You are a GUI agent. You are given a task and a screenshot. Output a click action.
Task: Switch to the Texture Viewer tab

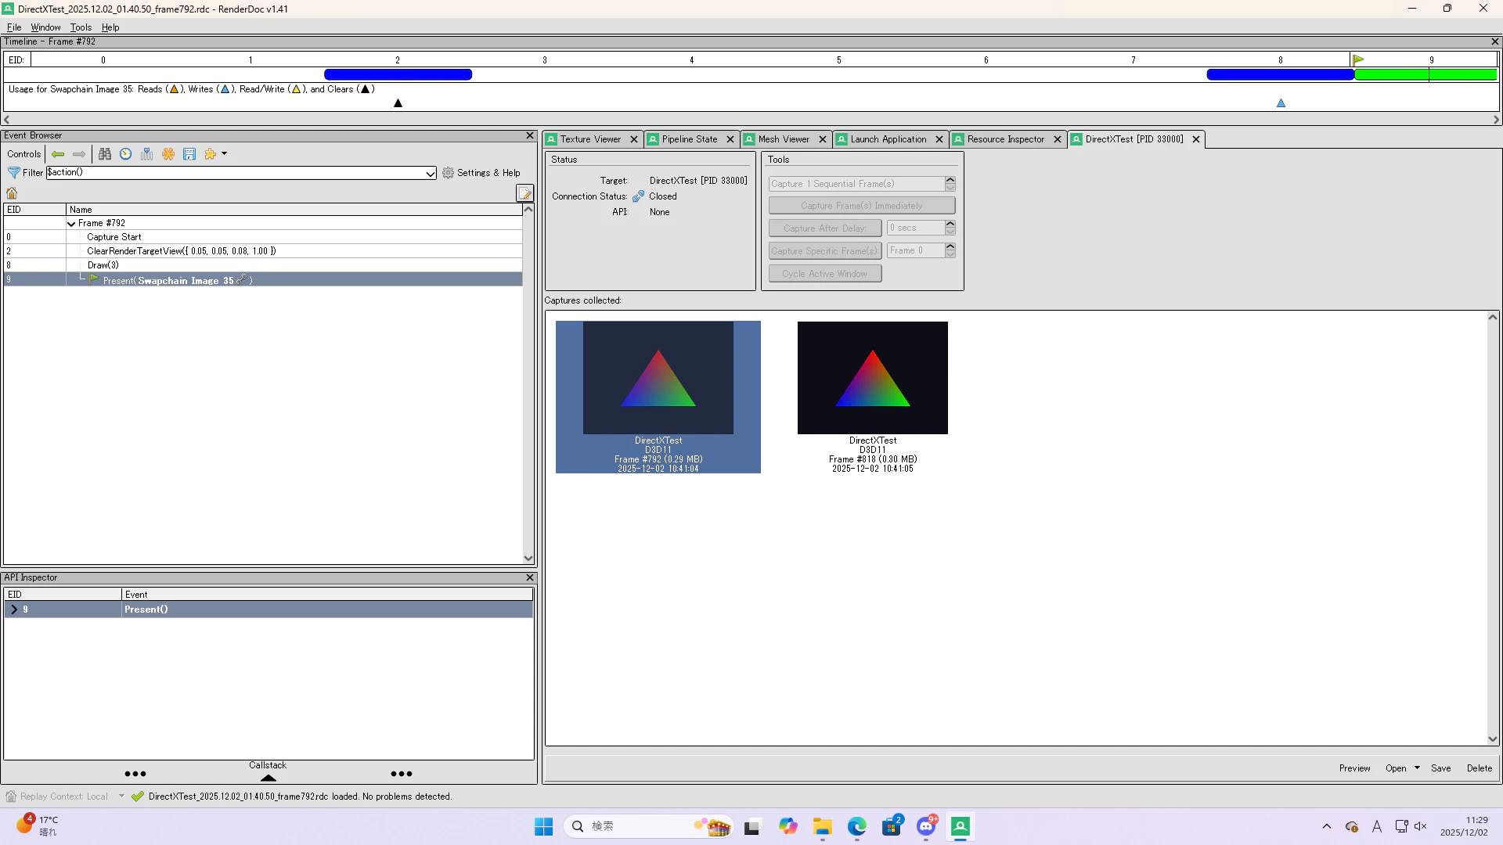[x=590, y=139]
